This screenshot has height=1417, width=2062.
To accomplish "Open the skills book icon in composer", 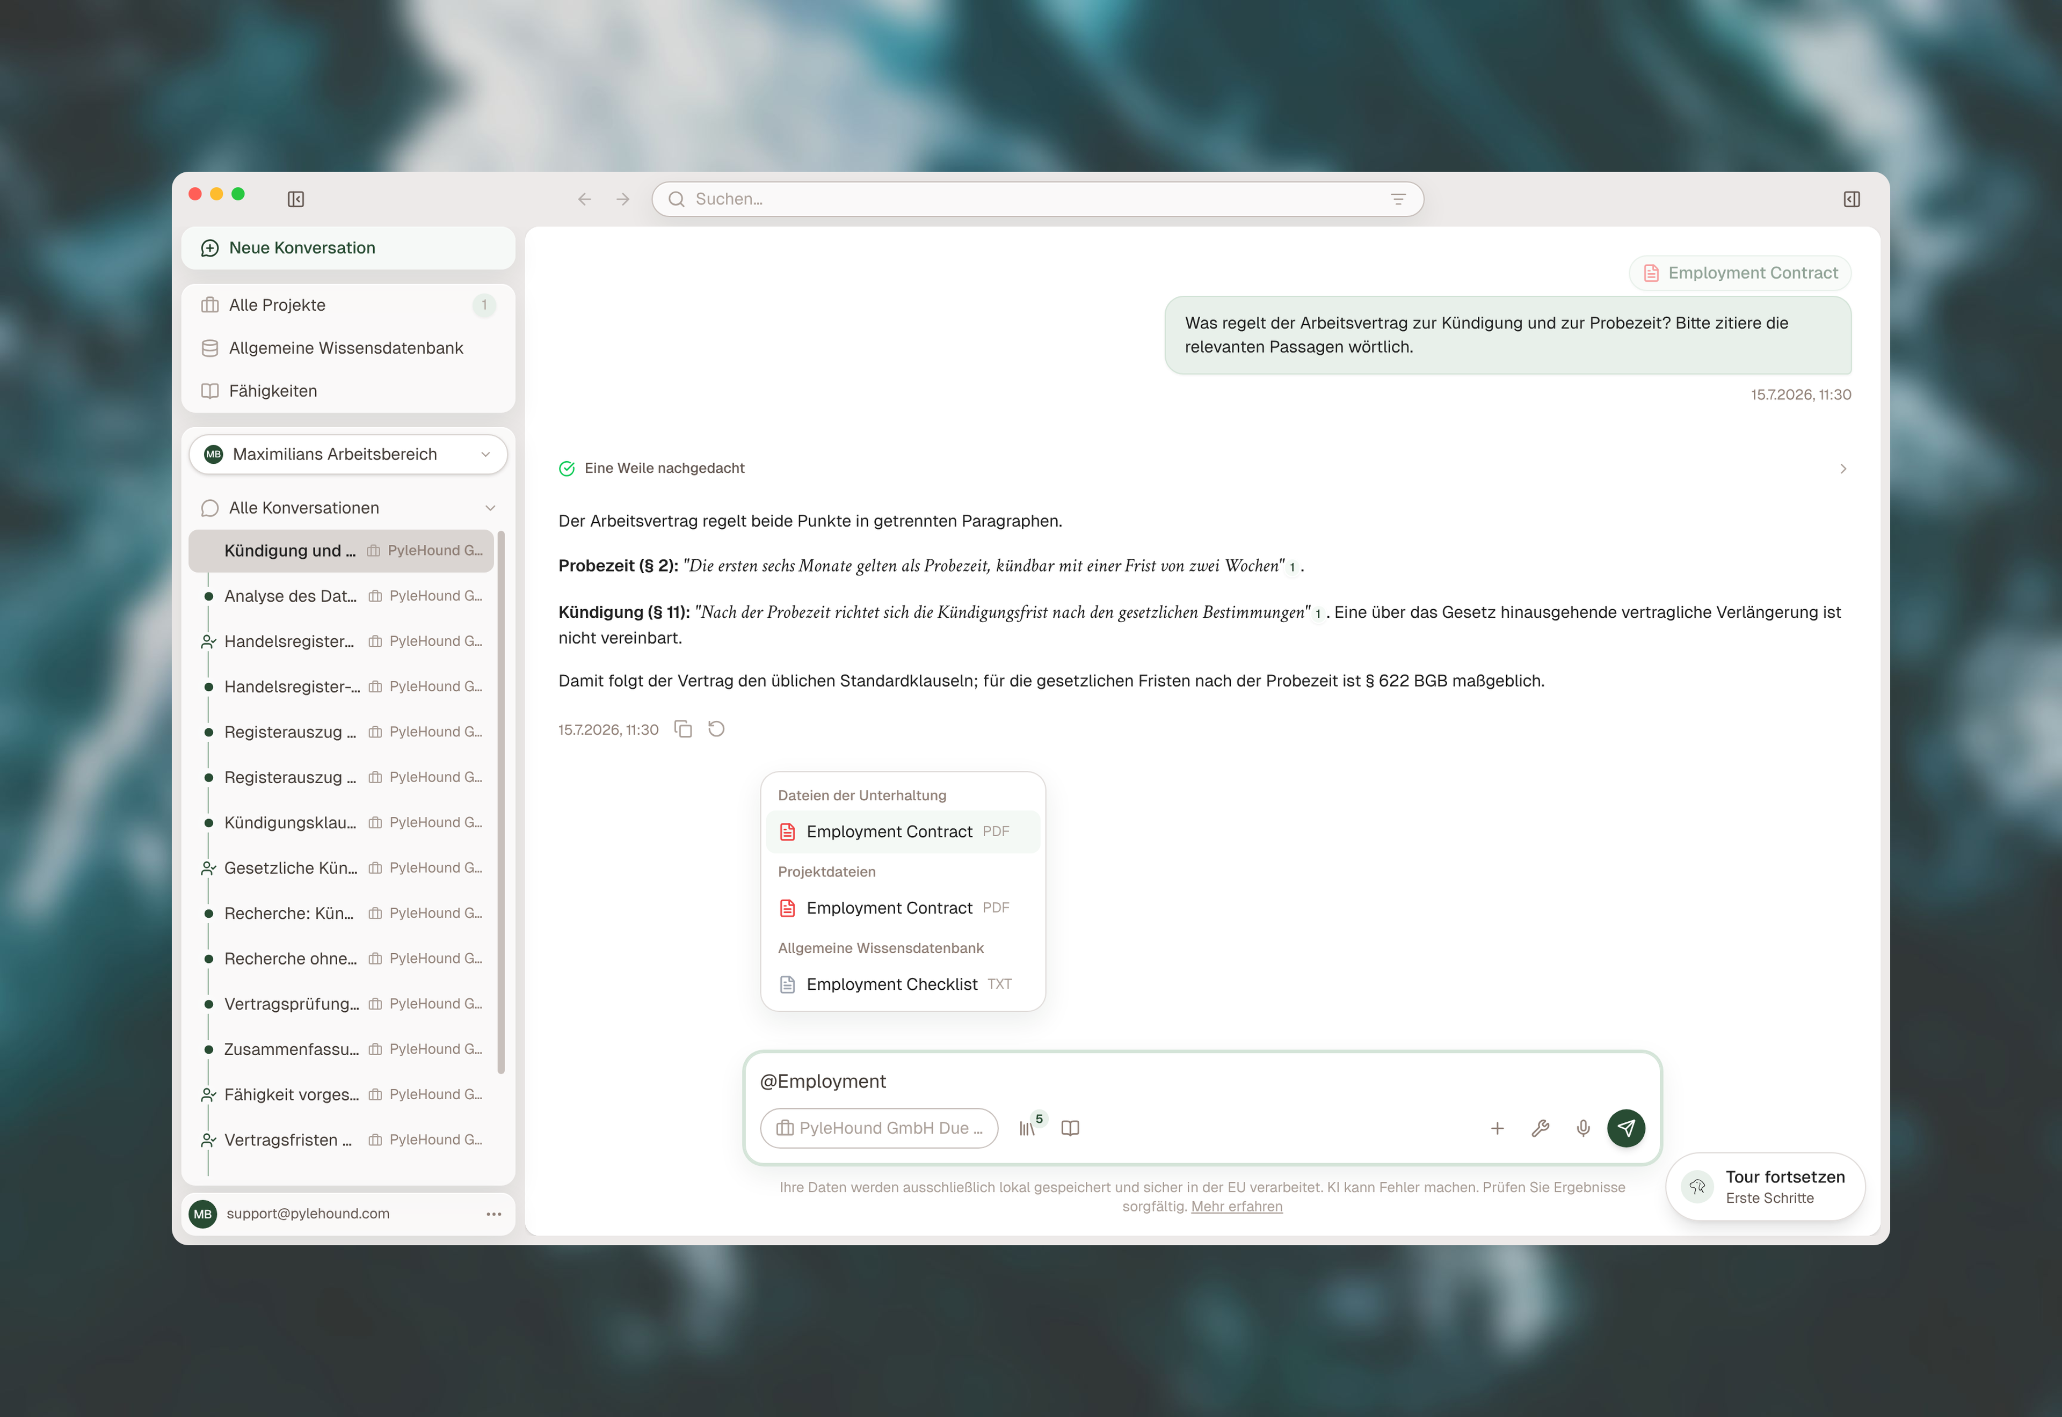I will coord(1070,1128).
